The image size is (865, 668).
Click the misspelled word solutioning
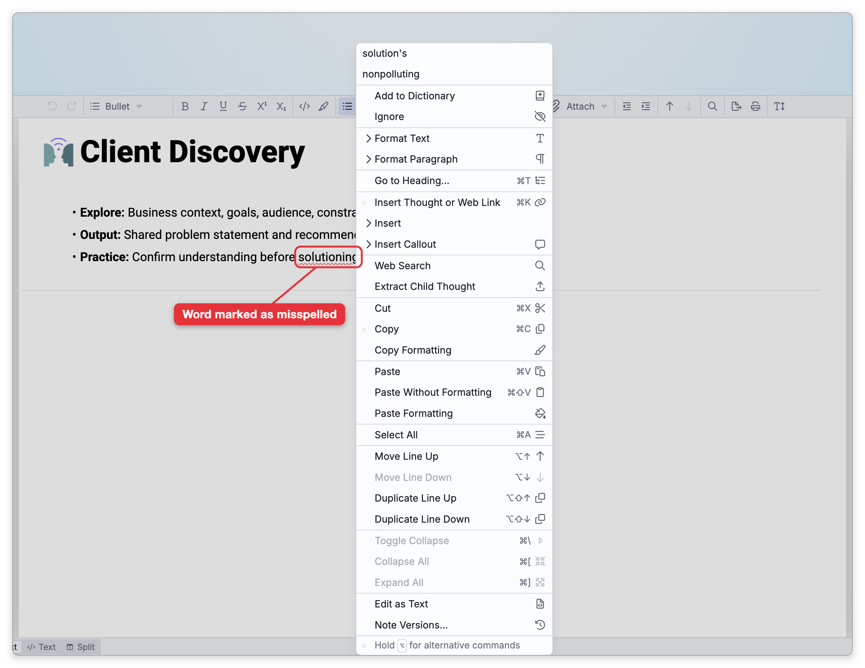click(327, 257)
